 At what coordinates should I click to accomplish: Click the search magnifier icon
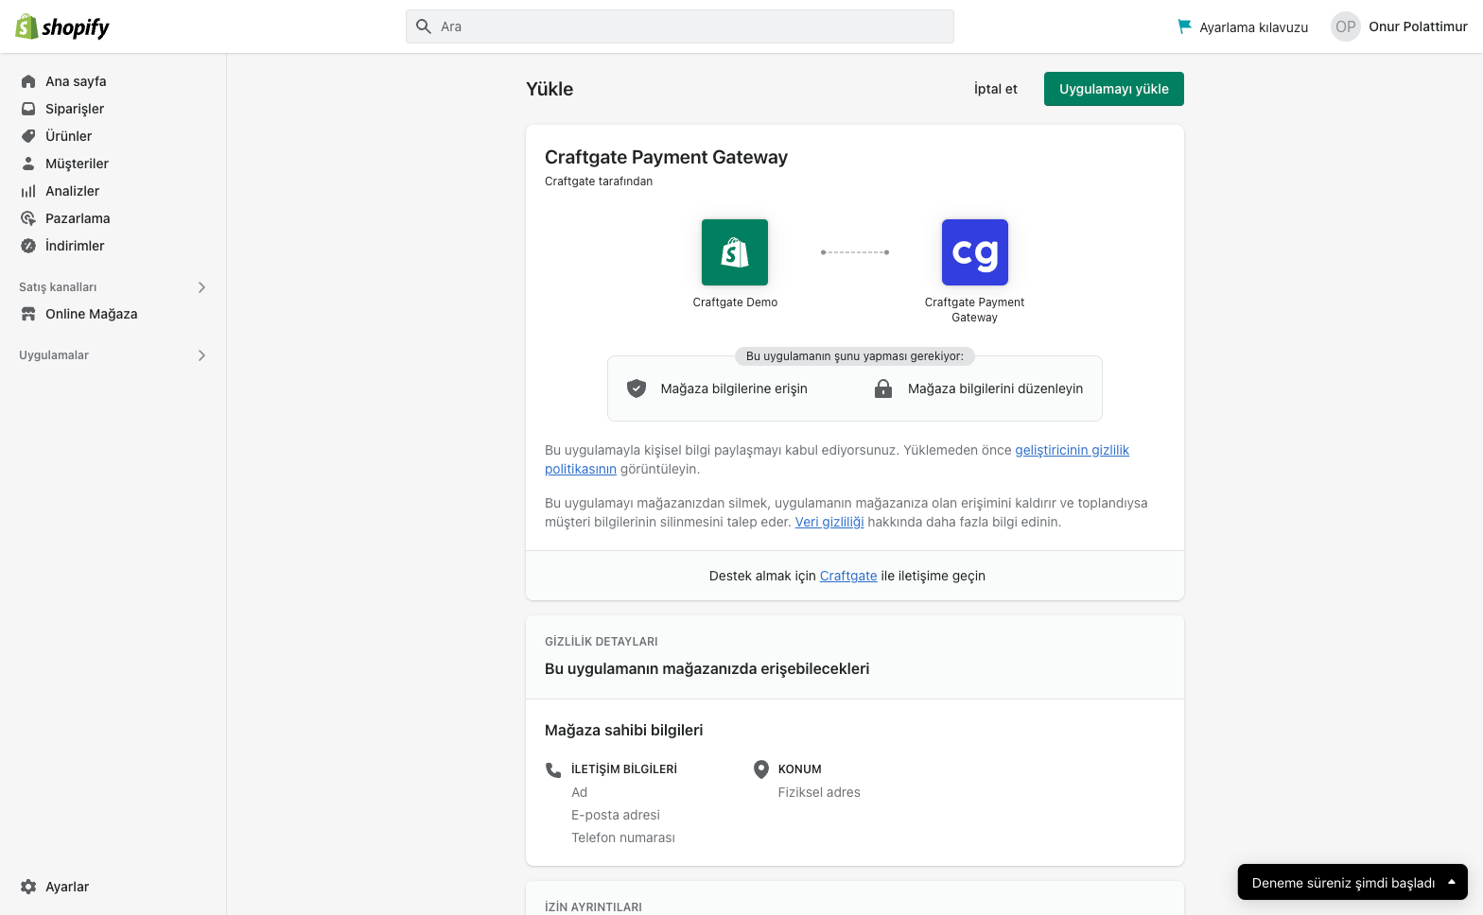[x=424, y=26]
